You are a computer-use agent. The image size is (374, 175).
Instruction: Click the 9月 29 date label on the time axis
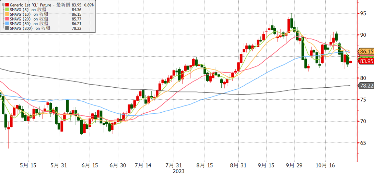(294, 165)
